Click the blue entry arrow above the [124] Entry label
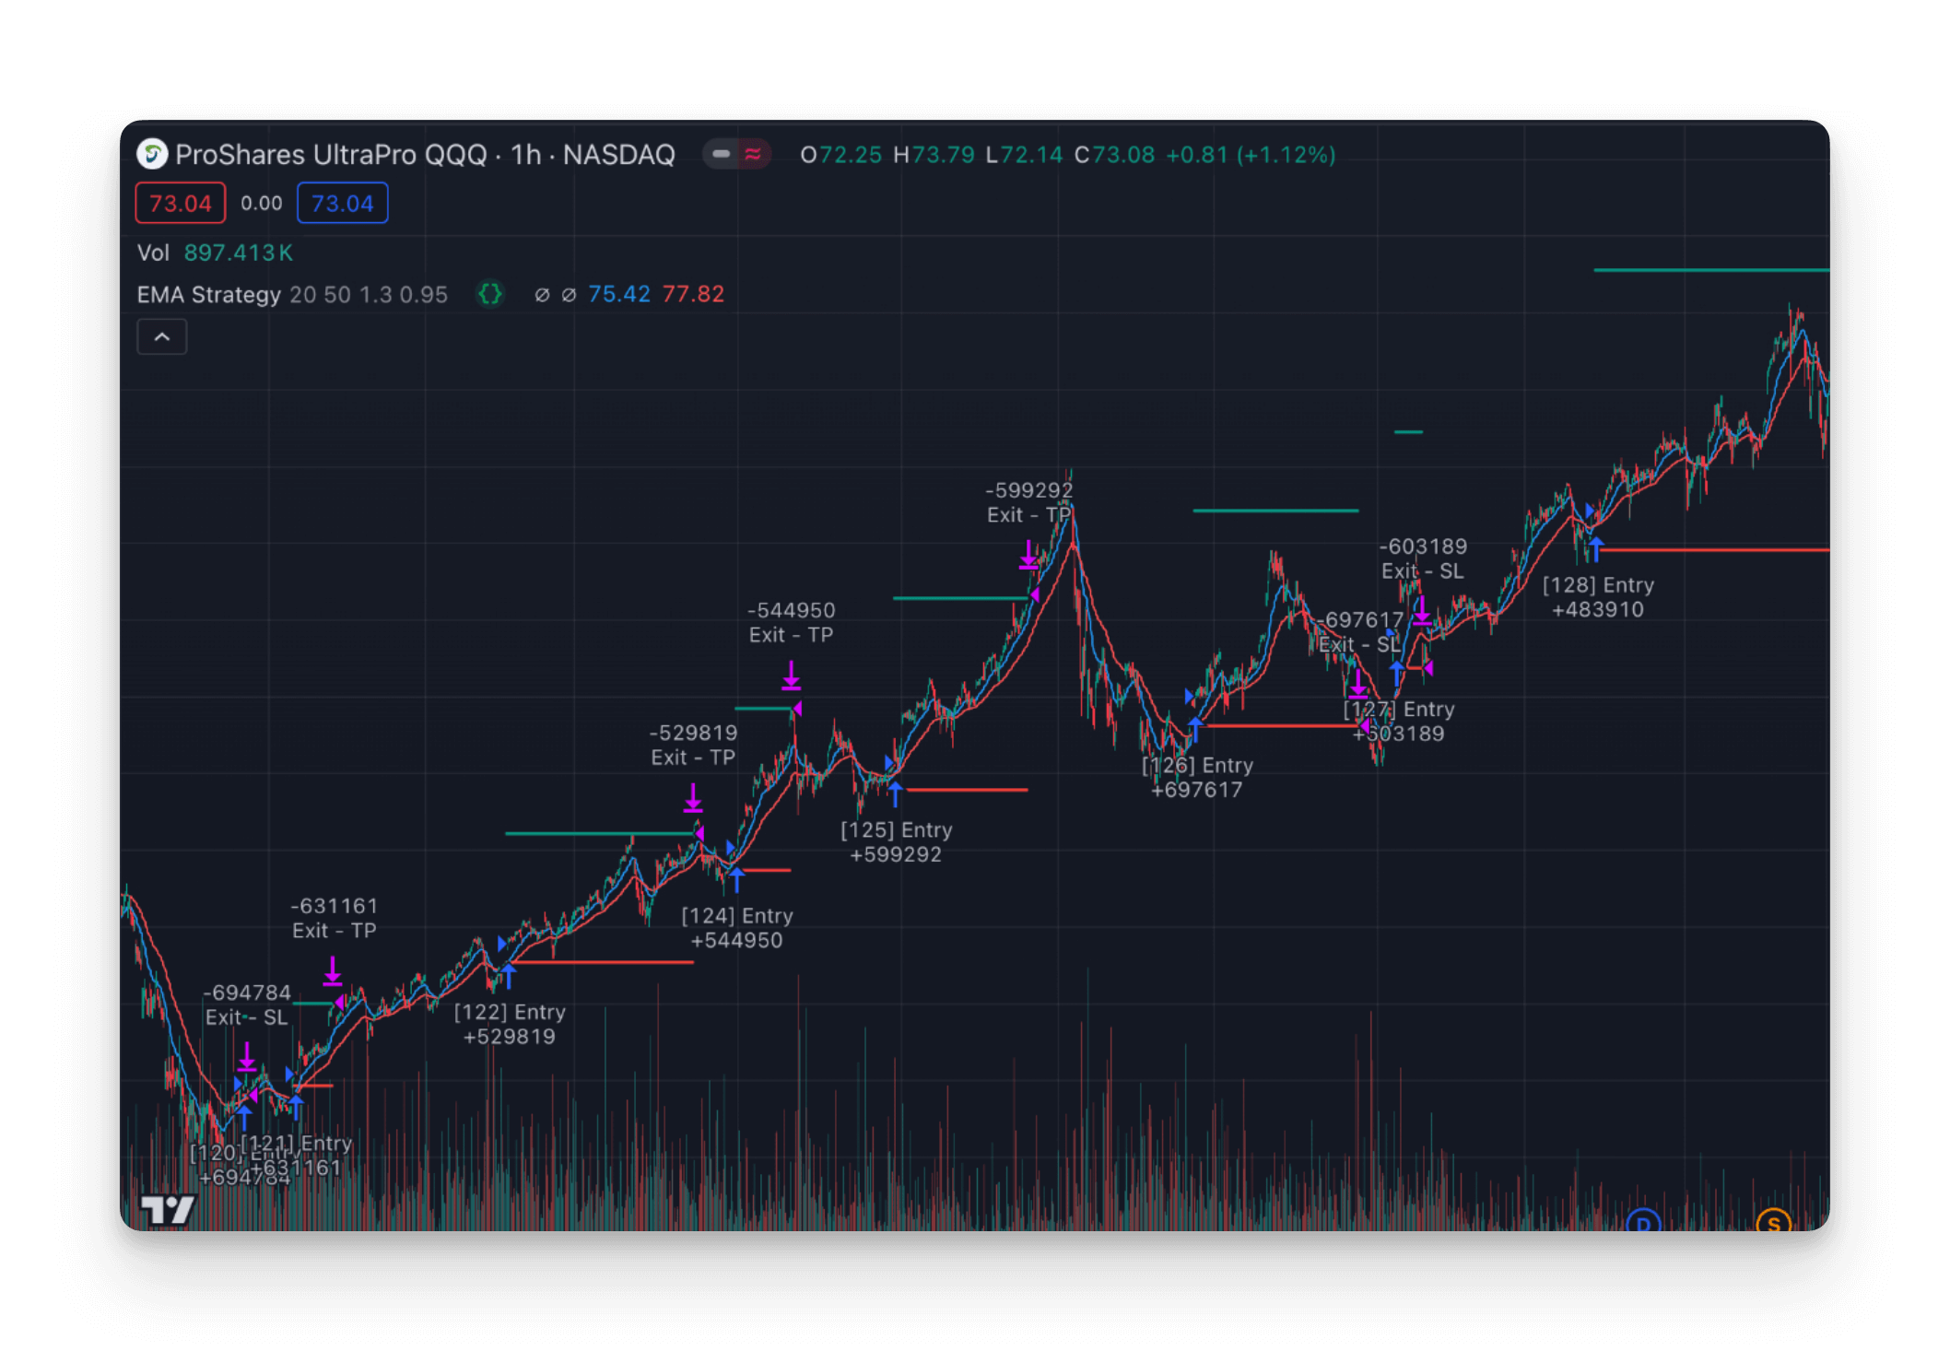This screenshot has height=1351, width=1950. pyautogui.click(x=736, y=880)
